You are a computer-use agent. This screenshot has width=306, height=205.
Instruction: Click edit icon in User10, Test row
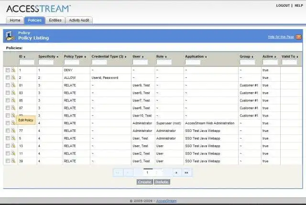[13, 115]
